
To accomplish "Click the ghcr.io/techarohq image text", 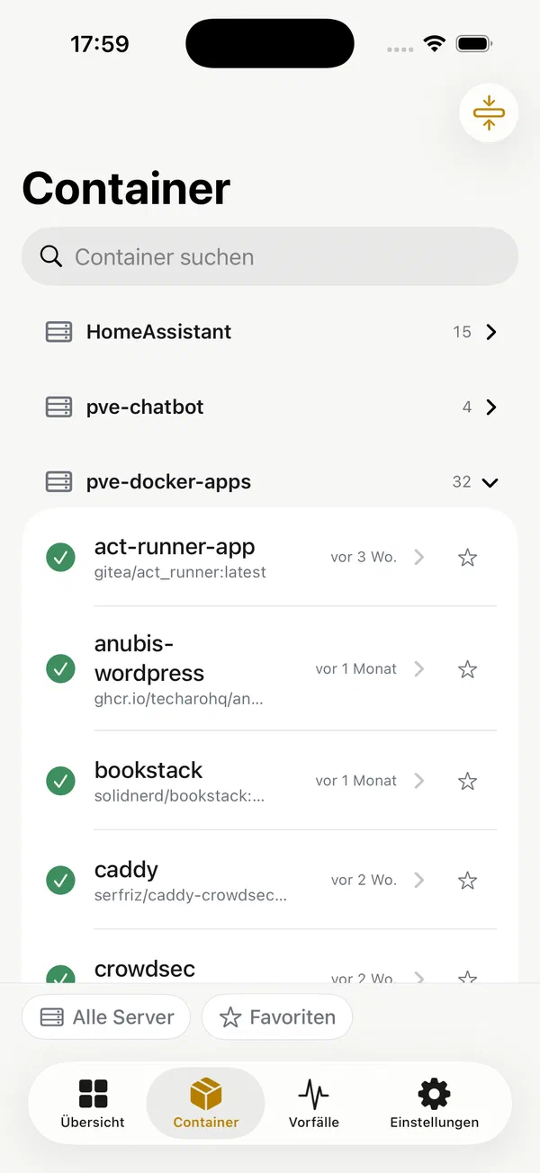I will (x=179, y=698).
